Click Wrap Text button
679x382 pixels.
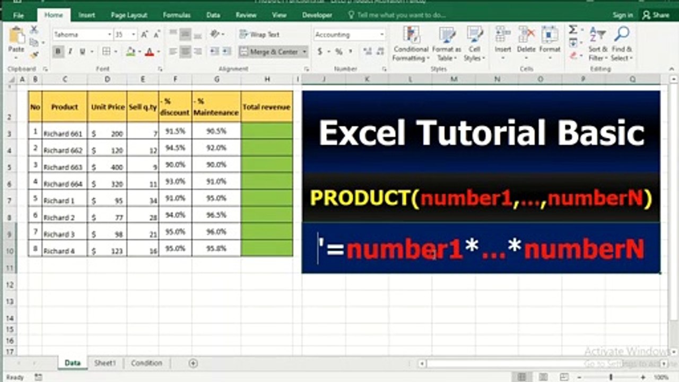(x=259, y=34)
